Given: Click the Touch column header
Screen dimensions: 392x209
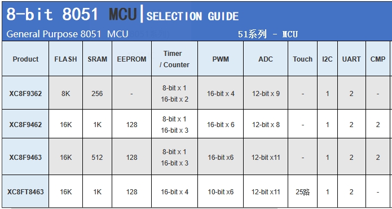Looking at the screenshot, I should (302, 59).
